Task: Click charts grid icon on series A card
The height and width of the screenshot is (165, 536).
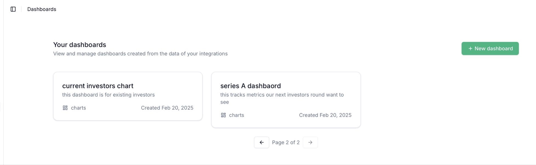Action: point(223,115)
